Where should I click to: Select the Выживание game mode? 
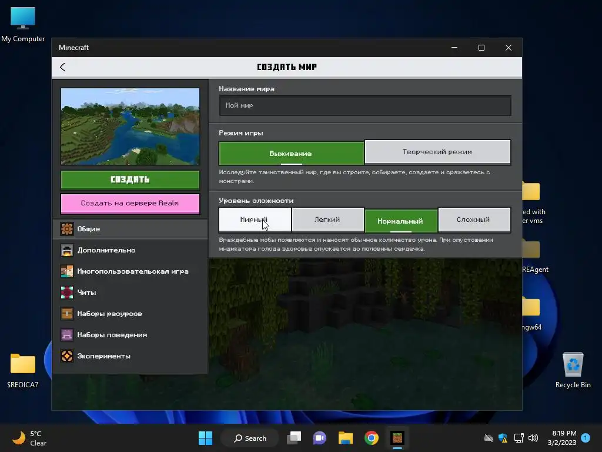tap(291, 153)
